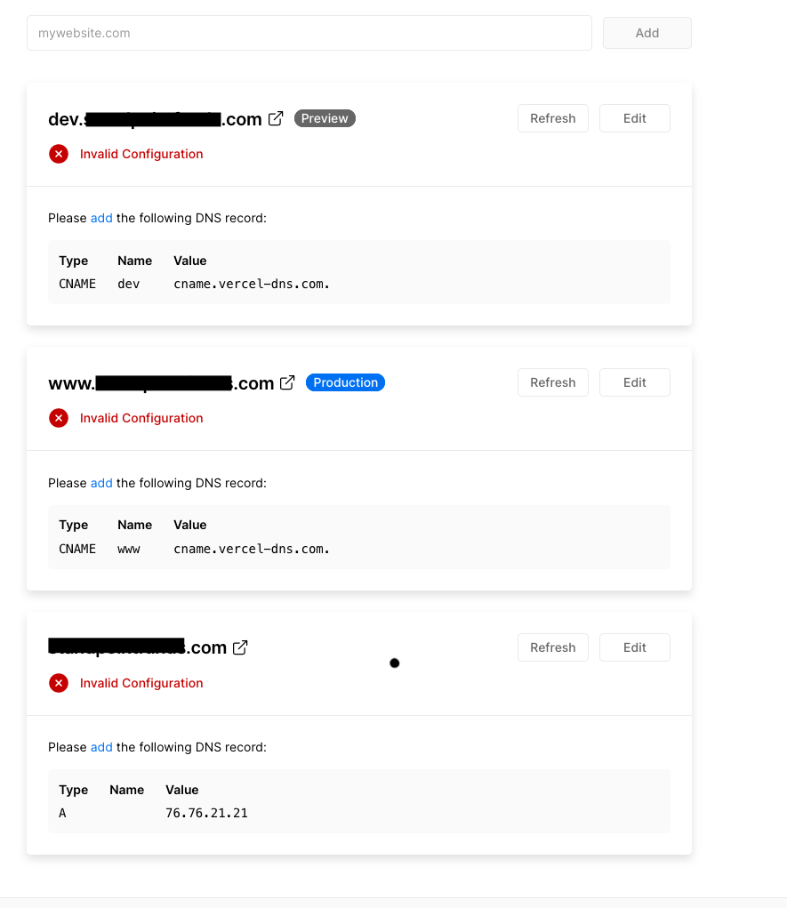Open the add link in apex DNS instructions
Screen dimensions: 787x908
point(100,747)
